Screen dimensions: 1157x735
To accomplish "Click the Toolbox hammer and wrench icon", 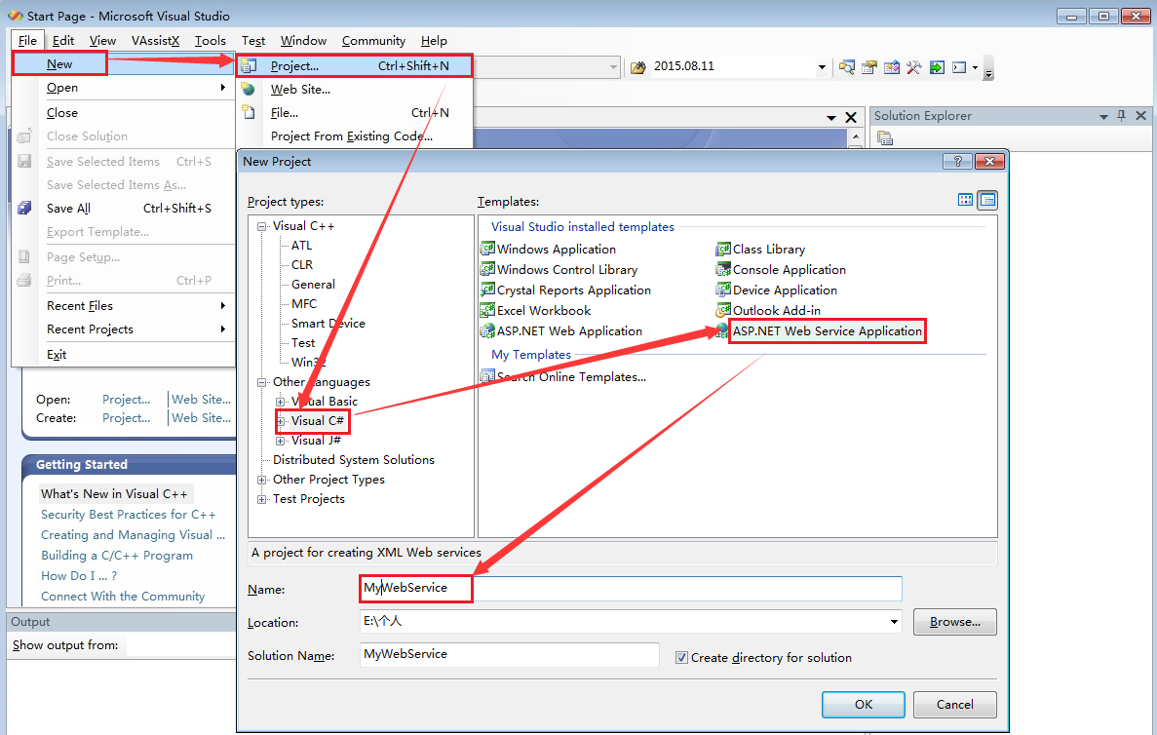I will (914, 67).
